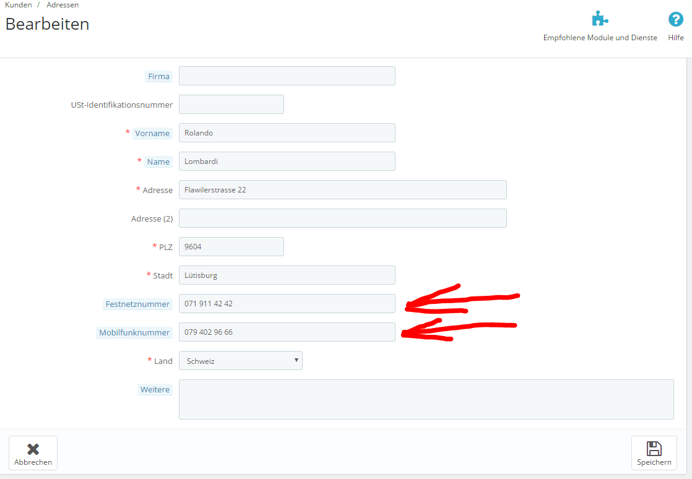Go to Adressen in the breadcrumb
This screenshot has width=692, height=479.
[x=63, y=5]
